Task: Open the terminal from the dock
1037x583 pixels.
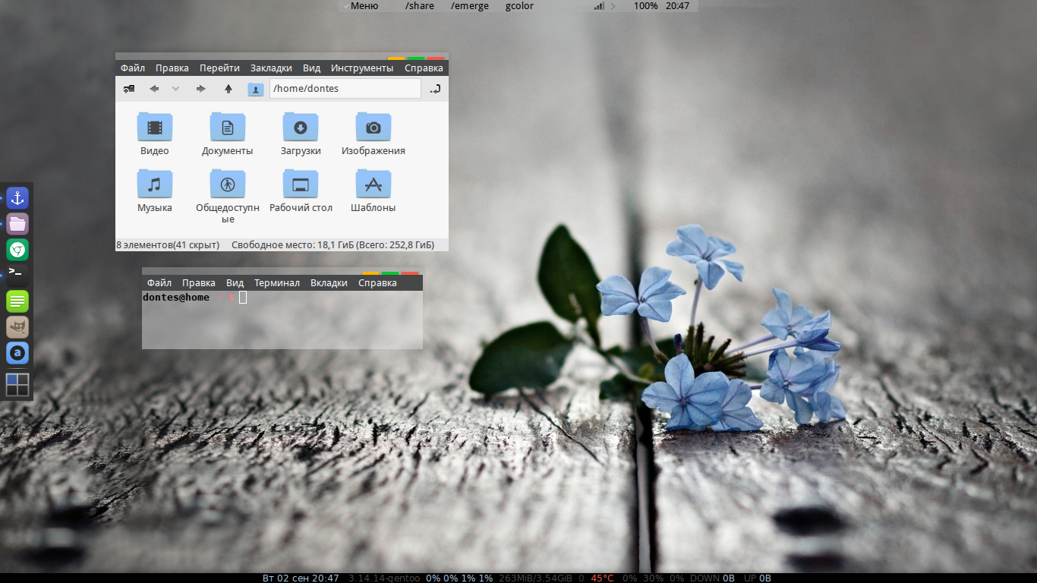Action: pyautogui.click(x=17, y=274)
